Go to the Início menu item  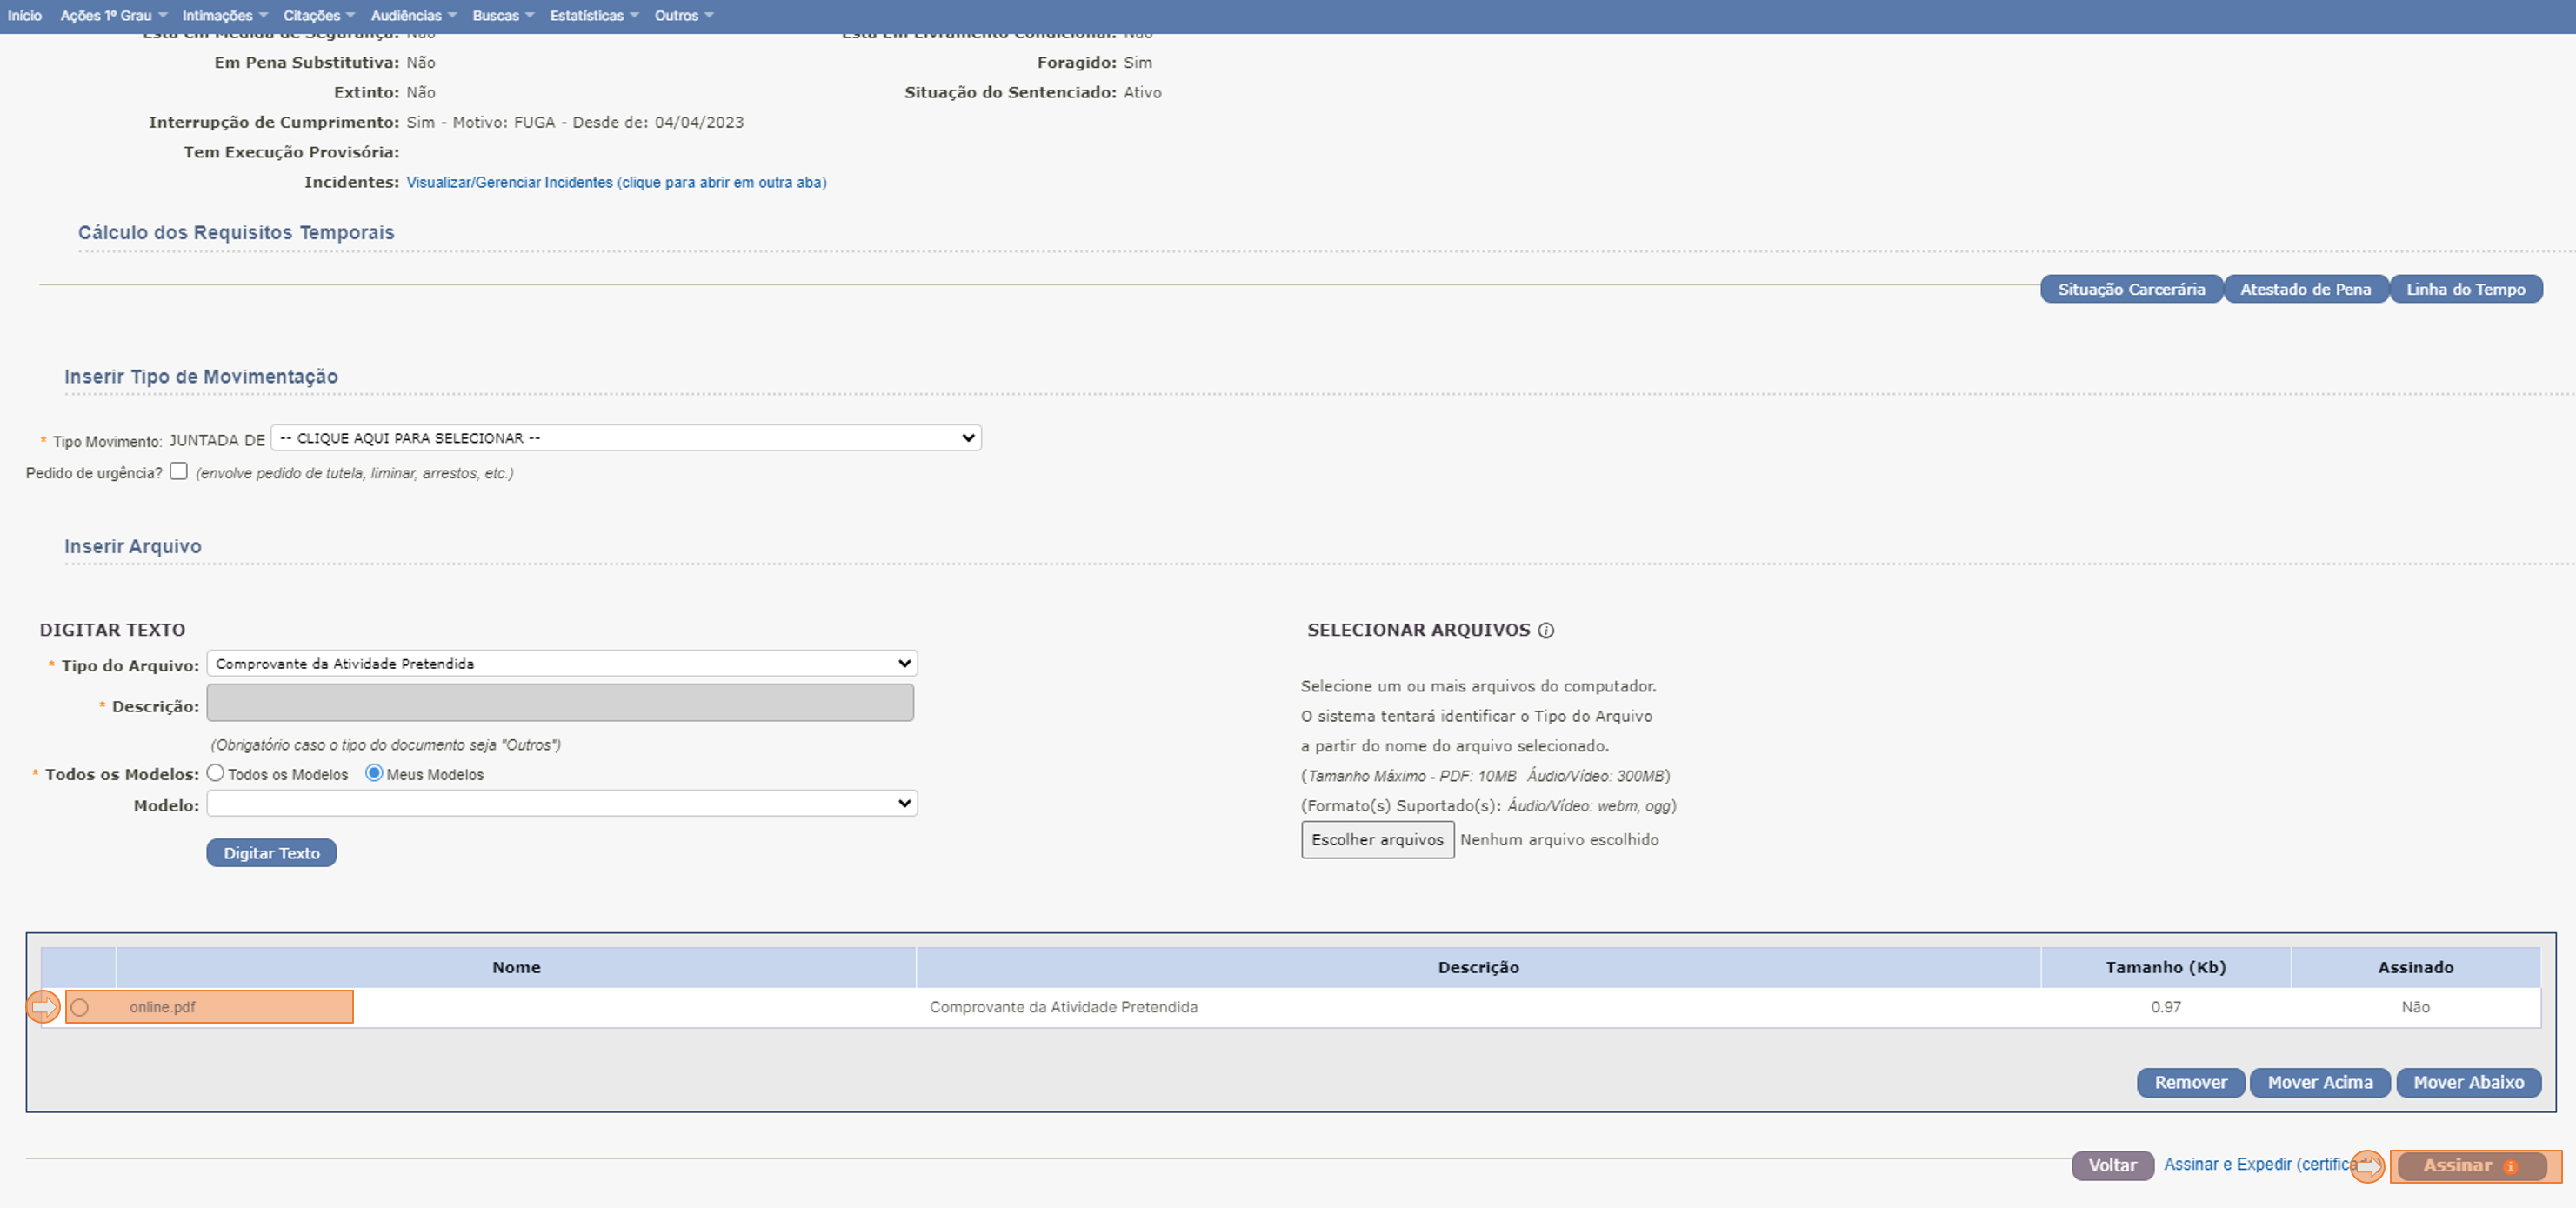click(25, 15)
